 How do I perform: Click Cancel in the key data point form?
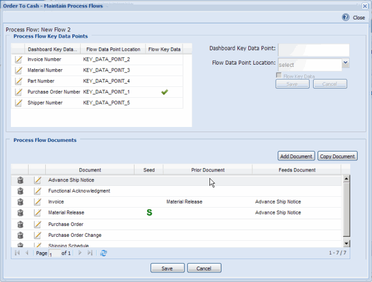pyautogui.click(x=330, y=84)
